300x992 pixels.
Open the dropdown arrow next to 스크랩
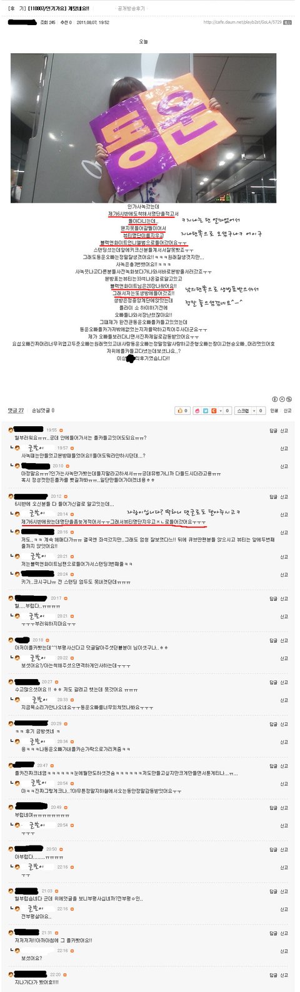click(x=254, y=411)
